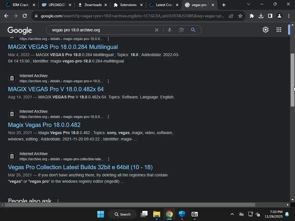Viewport: 295px width, 221px height.
Task: Open notifications bell in tray
Action: click(287, 214)
